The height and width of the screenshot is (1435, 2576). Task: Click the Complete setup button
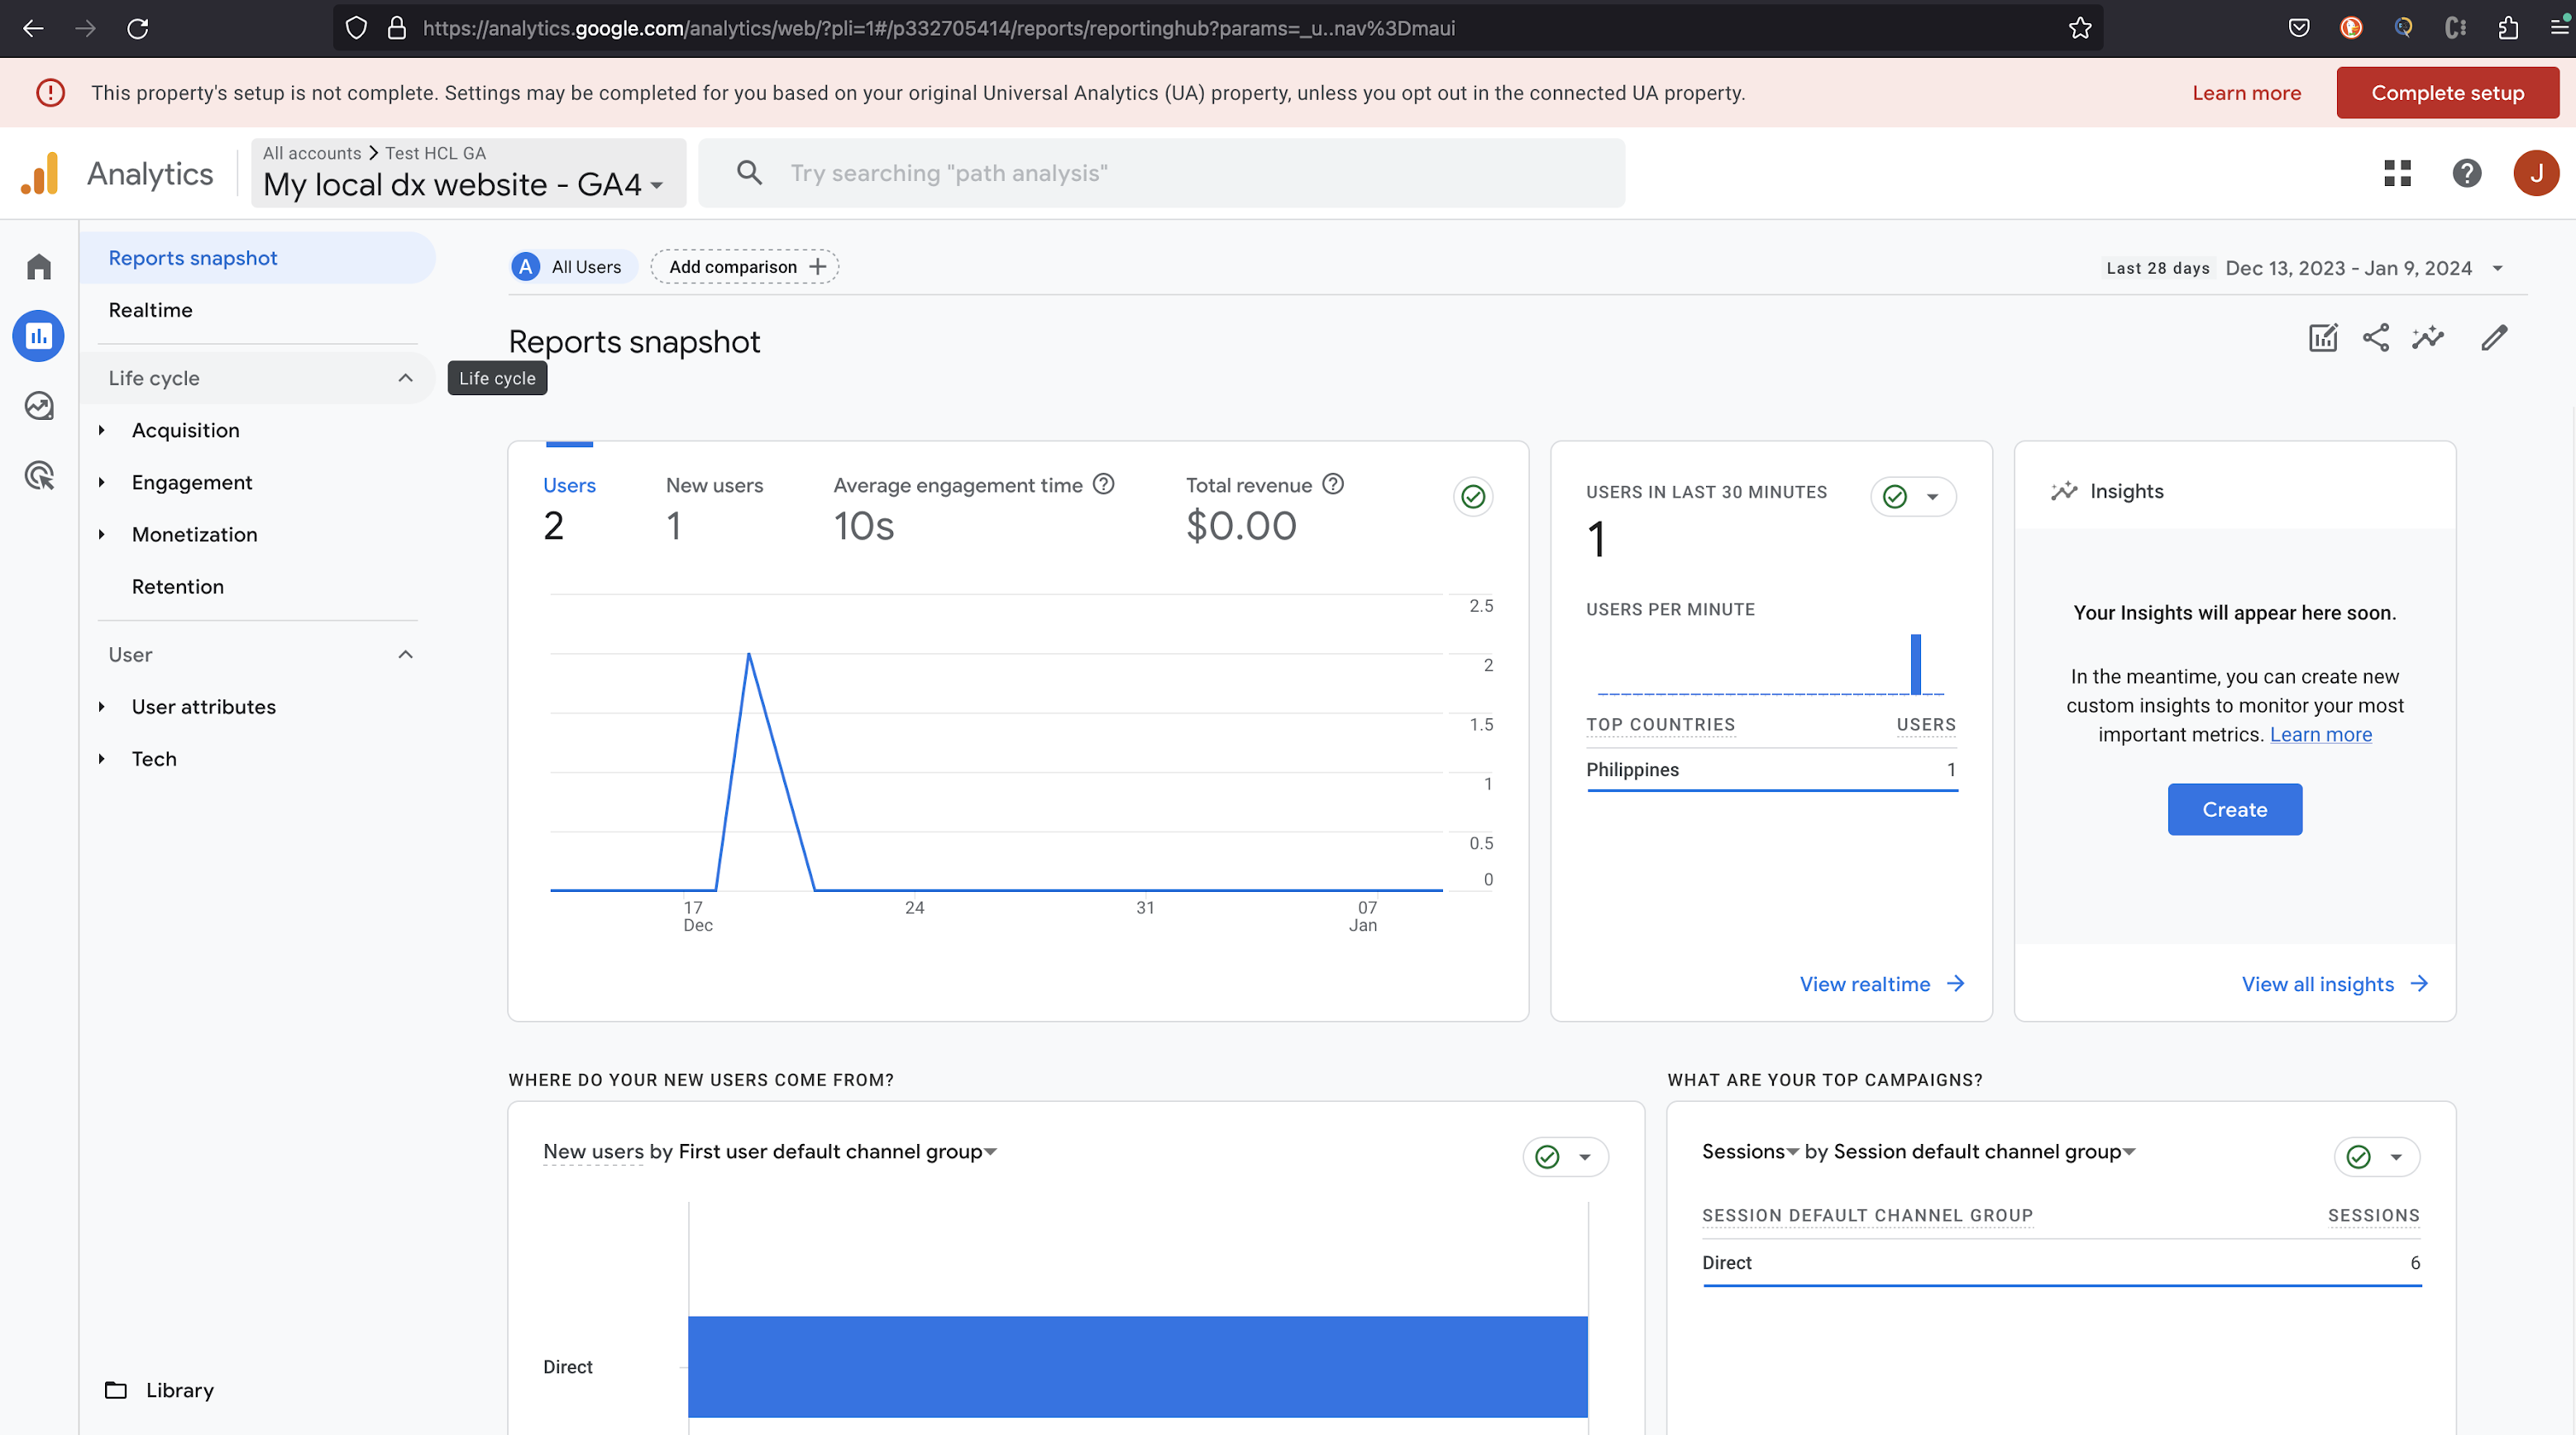[x=2446, y=93]
